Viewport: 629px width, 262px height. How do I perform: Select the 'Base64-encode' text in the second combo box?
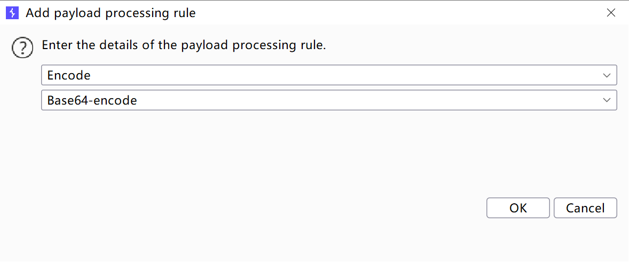(x=92, y=100)
